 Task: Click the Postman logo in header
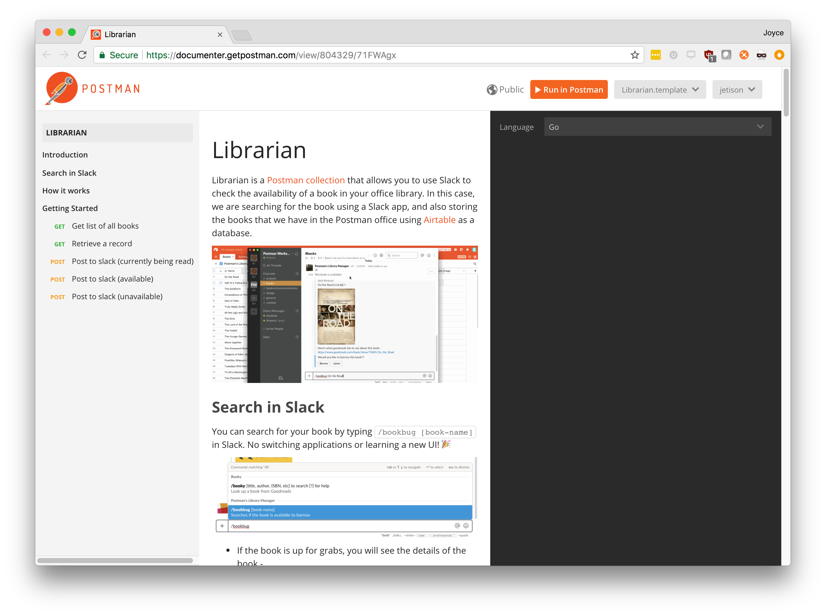coord(92,88)
